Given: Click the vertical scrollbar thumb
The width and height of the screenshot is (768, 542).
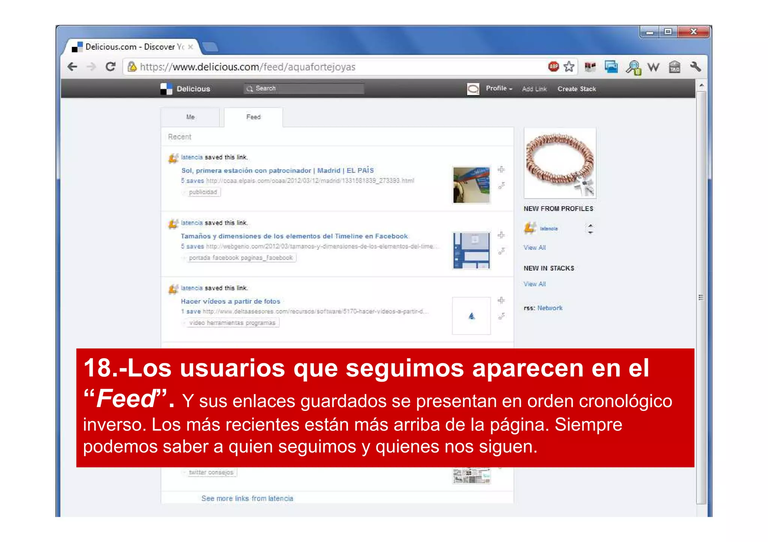Looking at the screenshot, I should click(701, 297).
